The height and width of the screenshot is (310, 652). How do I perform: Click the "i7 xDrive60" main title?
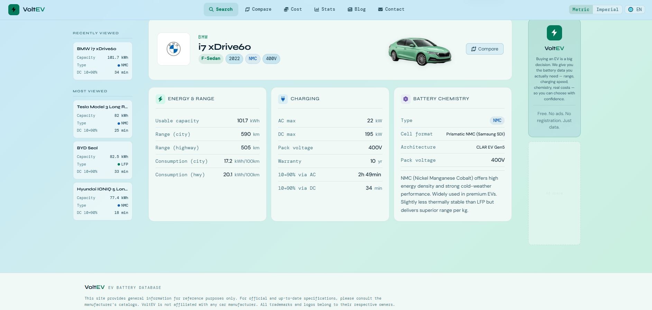[224, 47]
